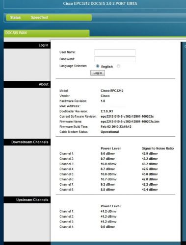Click the Log In section header
Image resolution: width=186 pixels, height=245 pixels.
pyautogui.click(x=27, y=45)
